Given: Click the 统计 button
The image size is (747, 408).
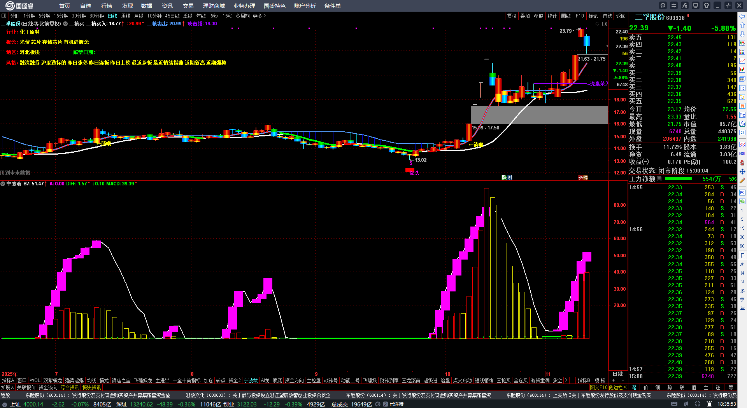Looking at the screenshot, I should (552, 16).
